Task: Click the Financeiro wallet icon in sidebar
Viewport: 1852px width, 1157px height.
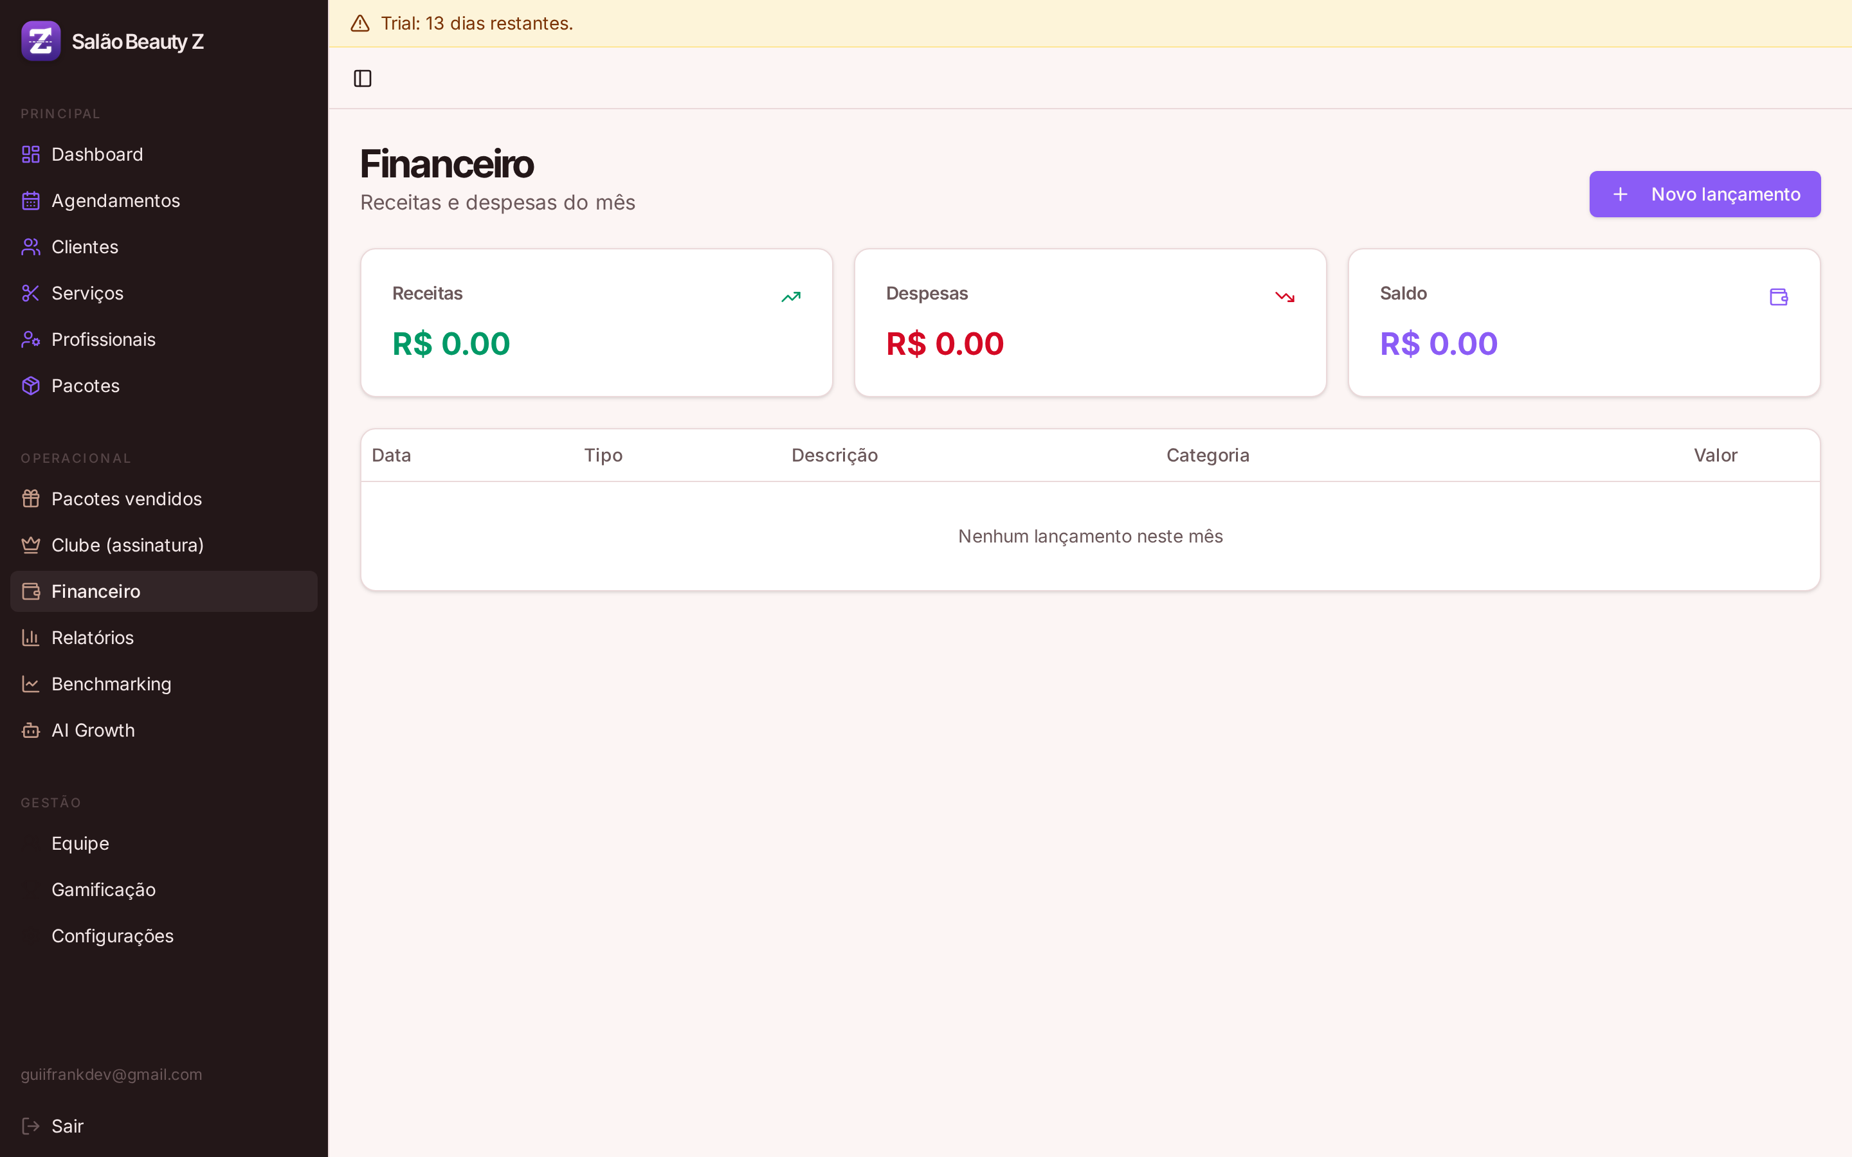Action: coord(31,591)
